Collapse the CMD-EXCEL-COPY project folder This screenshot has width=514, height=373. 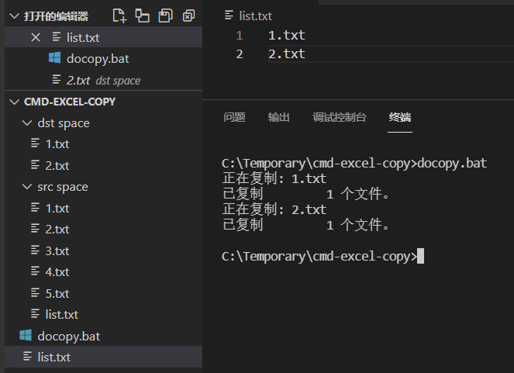(14, 102)
